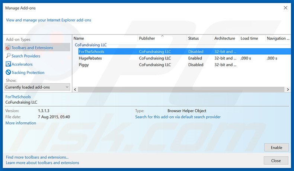Image resolution: width=294 pixels, height=171 pixels.
Task: Click the Enable button
Action: (277, 148)
